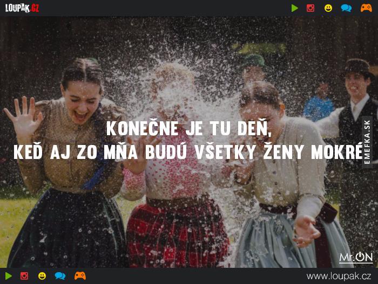Select the yellow smiley icon in the header

pyautogui.click(x=328, y=8)
